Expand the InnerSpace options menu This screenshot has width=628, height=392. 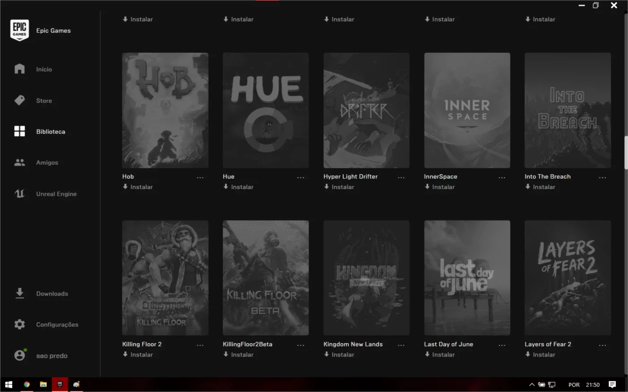point(502,177)
